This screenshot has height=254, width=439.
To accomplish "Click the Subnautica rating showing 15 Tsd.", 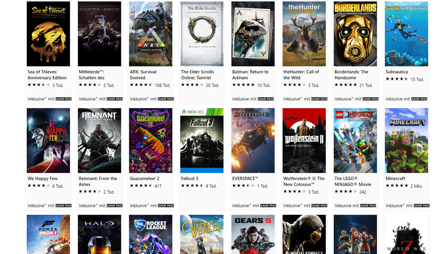I will point(405,79).
